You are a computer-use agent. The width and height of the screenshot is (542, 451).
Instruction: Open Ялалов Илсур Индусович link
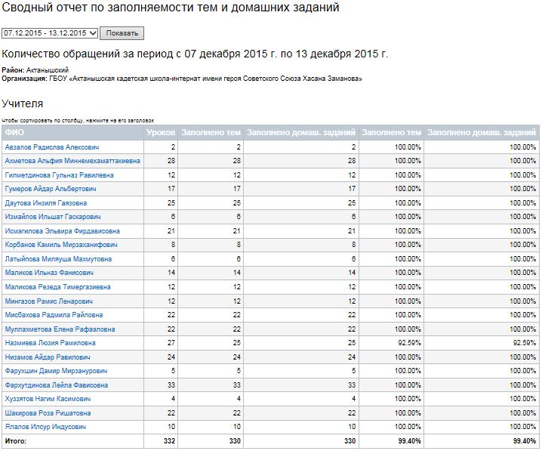pyautogui.click(x=45, y=427)
